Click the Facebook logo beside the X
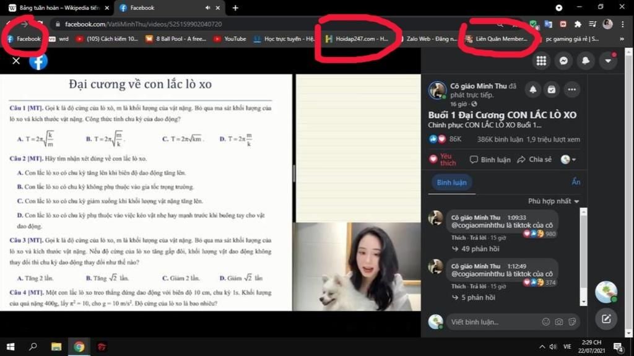 click(38, 61)
